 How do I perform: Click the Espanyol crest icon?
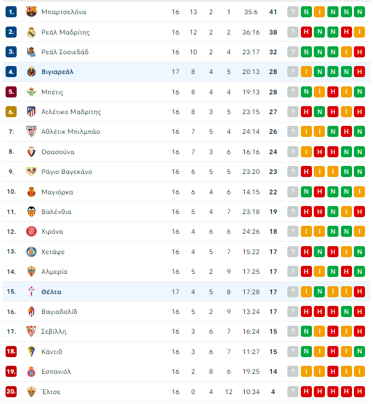(31, 371)
